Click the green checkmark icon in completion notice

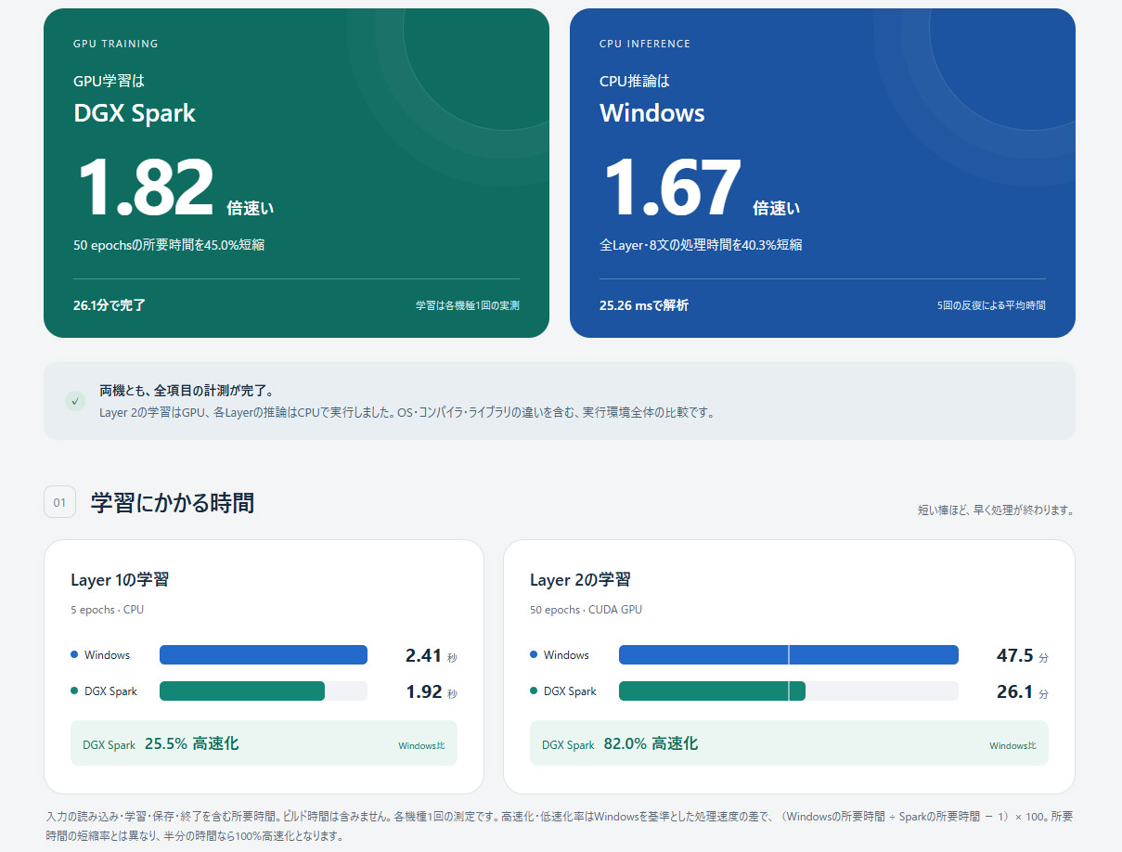(x=75, y=401)
